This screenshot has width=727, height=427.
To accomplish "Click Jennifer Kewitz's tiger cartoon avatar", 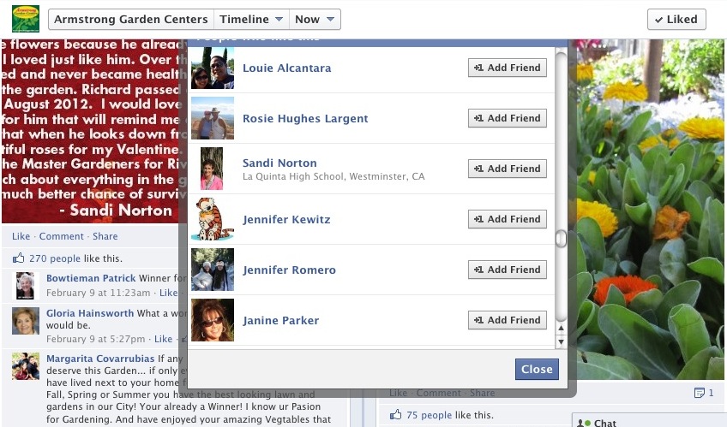I will coord(213,219).
